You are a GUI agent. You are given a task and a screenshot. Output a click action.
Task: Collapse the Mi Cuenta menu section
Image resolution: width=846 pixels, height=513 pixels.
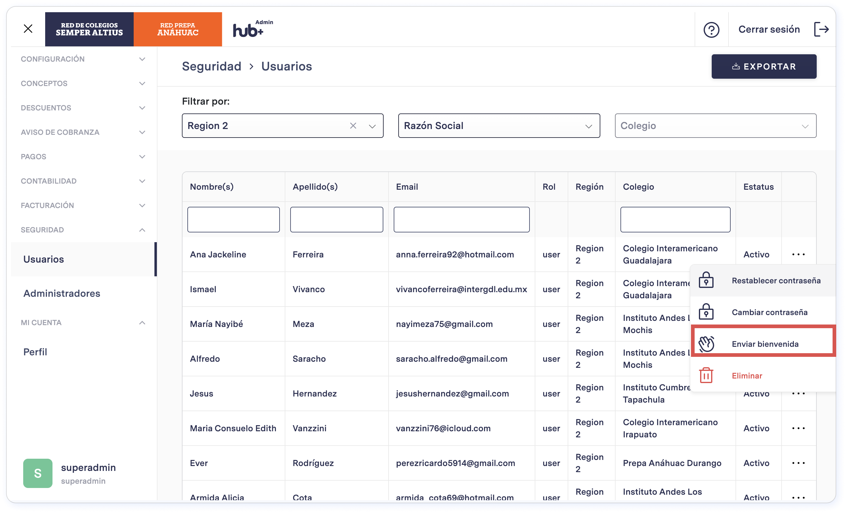click(83, 323)
